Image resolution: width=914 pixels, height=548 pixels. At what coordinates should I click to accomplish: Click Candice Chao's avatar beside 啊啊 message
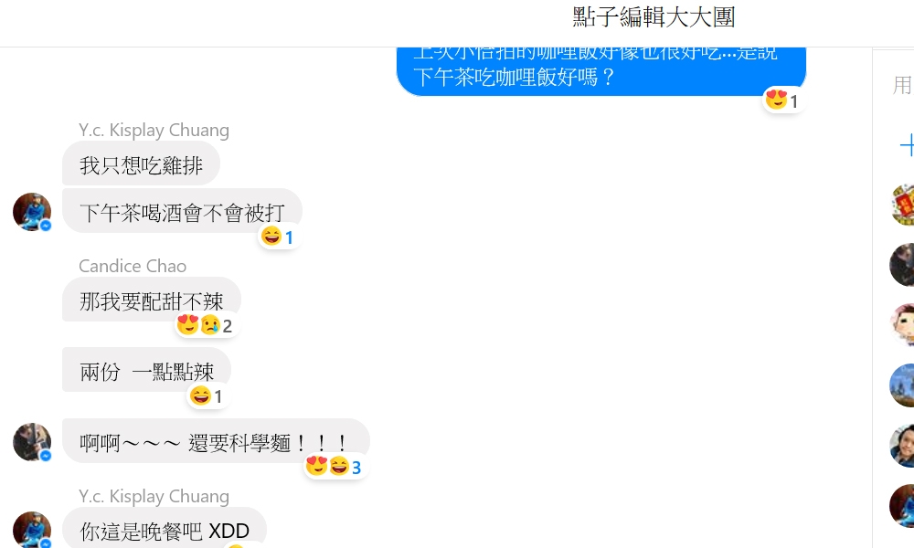(x=32, y=442)
